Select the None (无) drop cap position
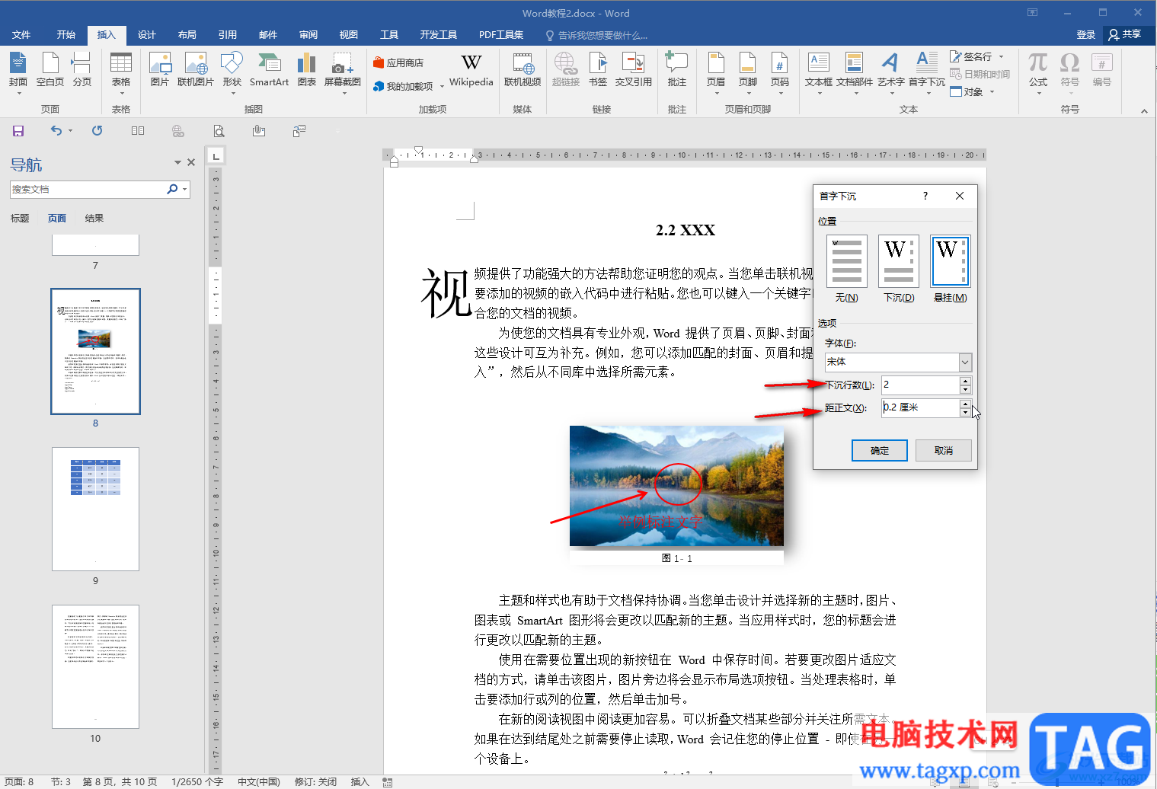This screenshot has height=789, width=1157. [847, 269]
